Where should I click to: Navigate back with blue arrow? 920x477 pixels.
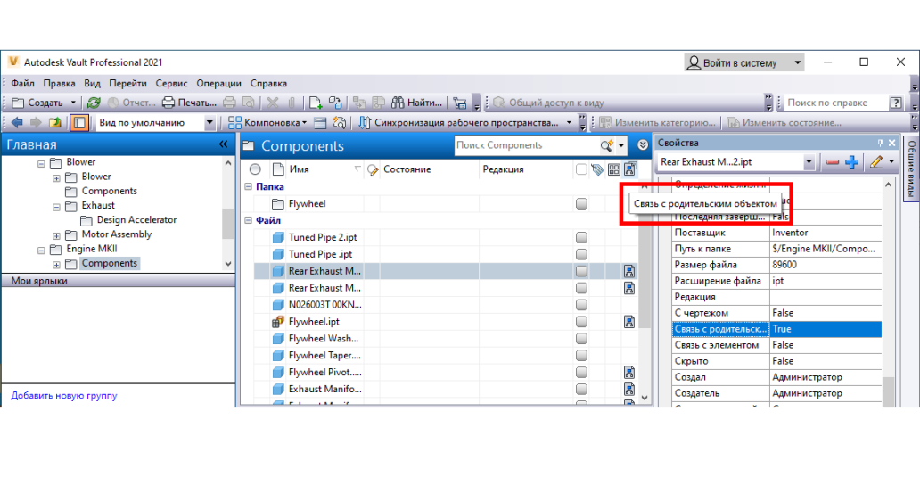(x=17, y=123)
